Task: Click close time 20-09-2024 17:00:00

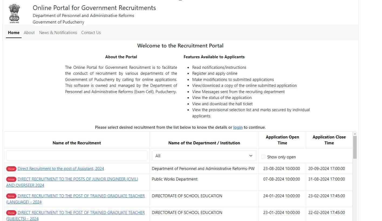Action: pos(327,169)
